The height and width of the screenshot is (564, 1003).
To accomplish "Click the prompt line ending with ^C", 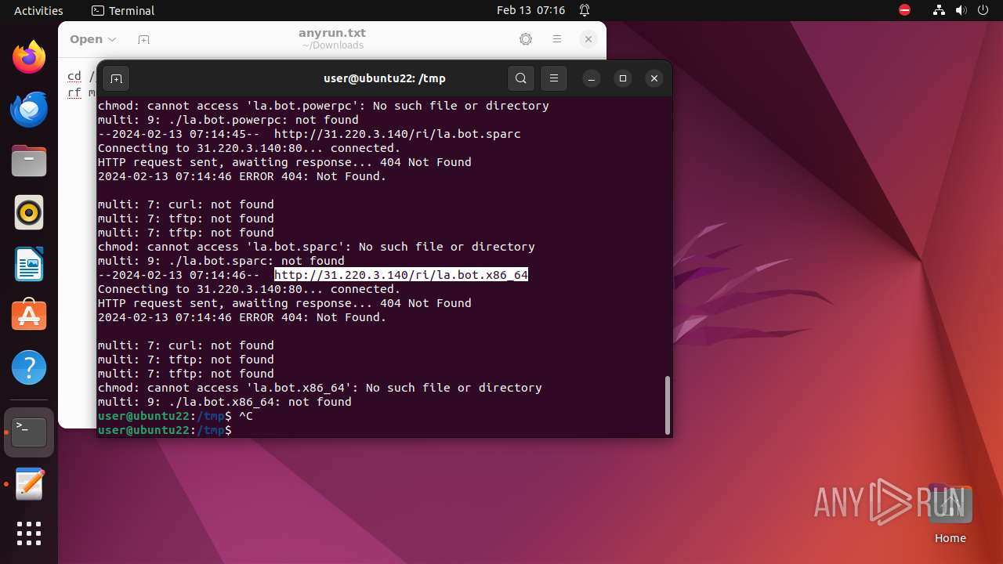I will pyautogui.click(x=176, y=416).
